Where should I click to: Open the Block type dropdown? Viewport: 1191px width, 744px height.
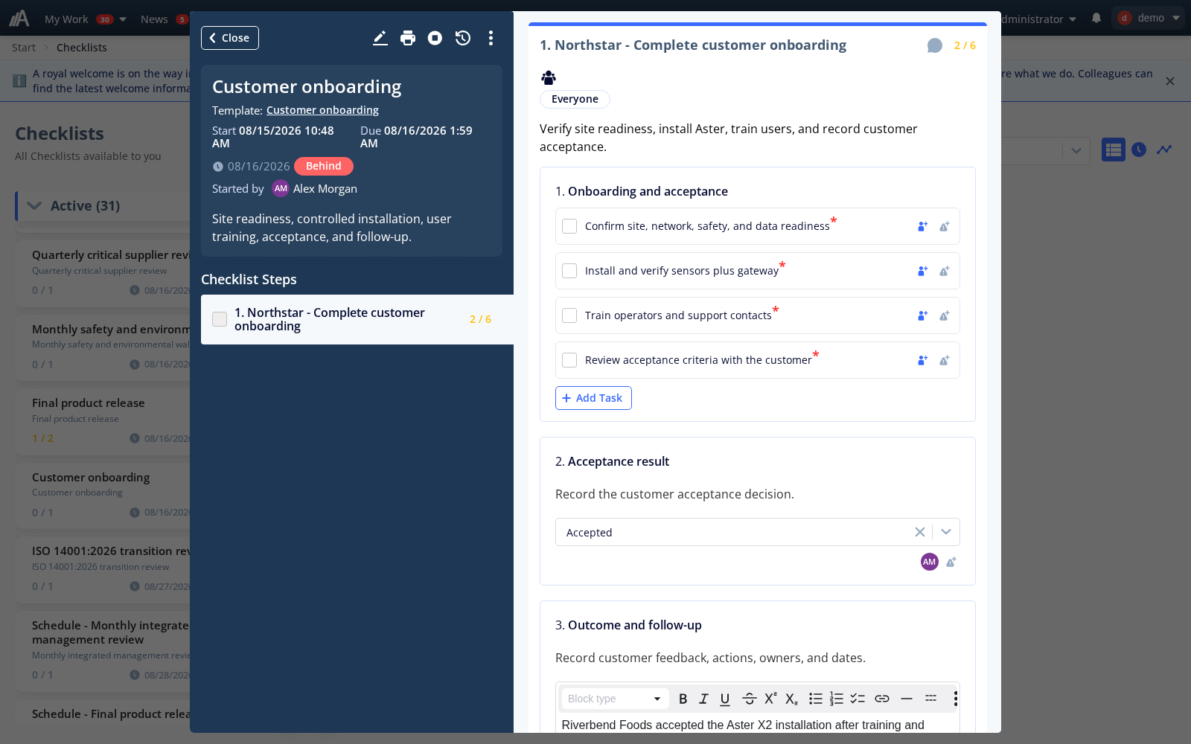[615, 699]
